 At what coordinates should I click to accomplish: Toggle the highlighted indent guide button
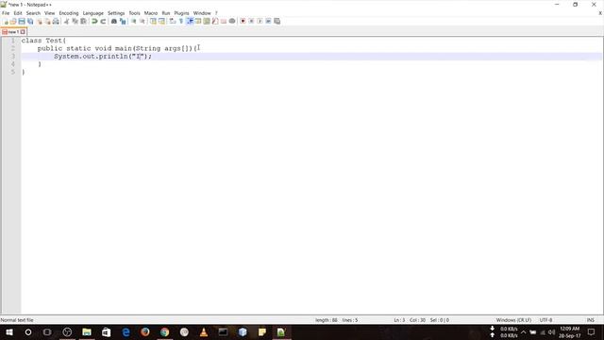click(x=190, y=21)
